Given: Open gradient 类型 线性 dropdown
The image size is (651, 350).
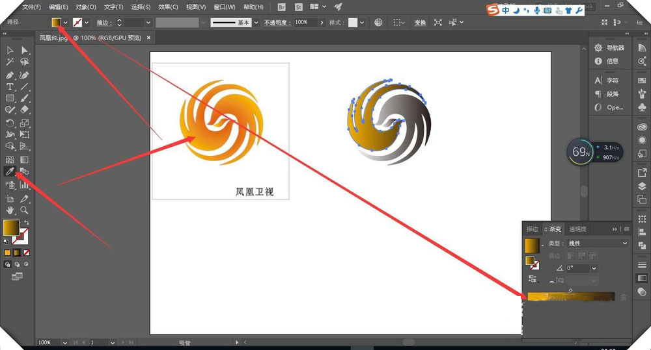Looking at the screenshot, I should (x=598, y=243).
